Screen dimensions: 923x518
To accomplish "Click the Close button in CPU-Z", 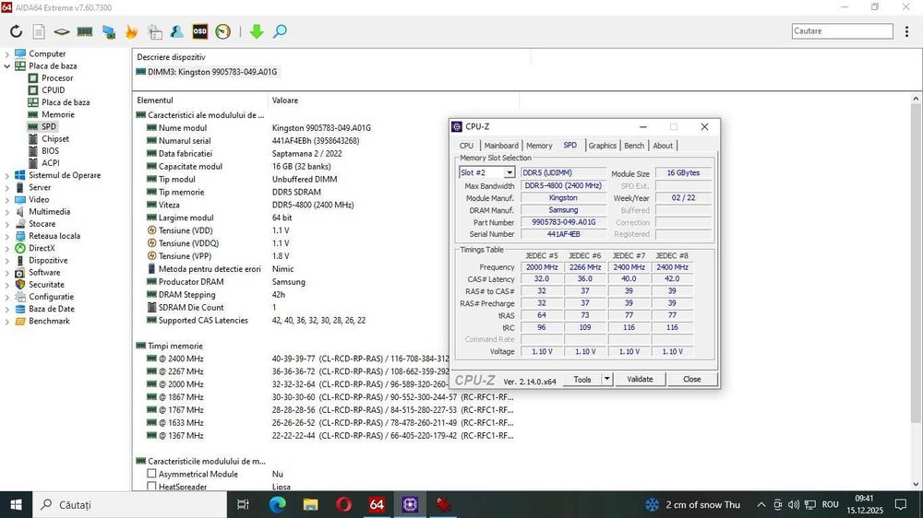I will 691,379.
